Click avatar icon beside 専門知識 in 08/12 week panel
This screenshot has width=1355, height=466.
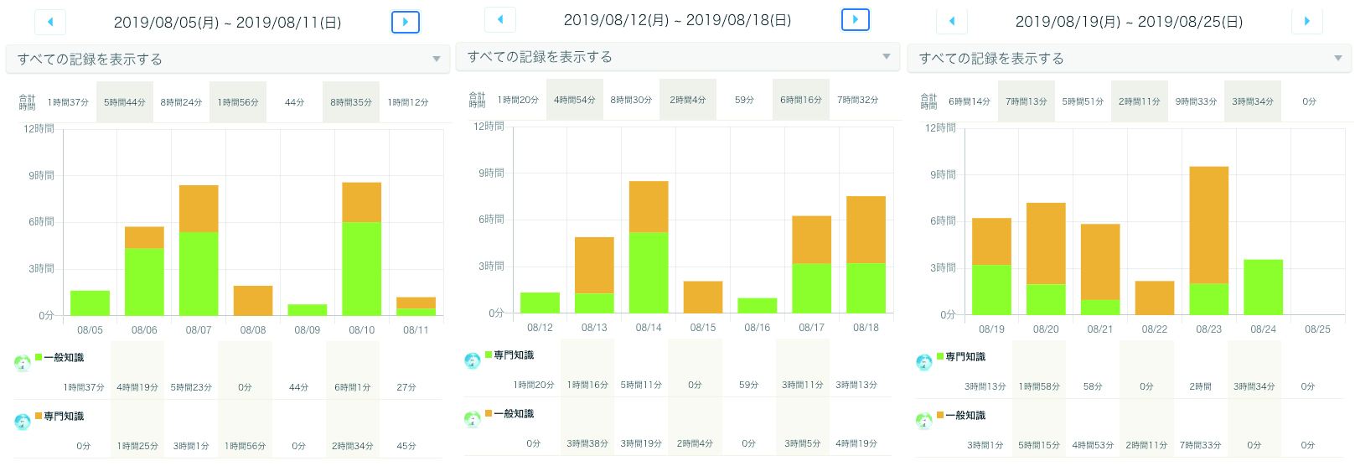(x=473, y=360)
